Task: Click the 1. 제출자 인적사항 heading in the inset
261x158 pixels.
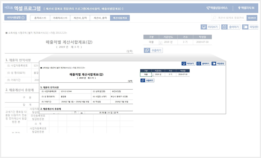Action: pos(50,87)
